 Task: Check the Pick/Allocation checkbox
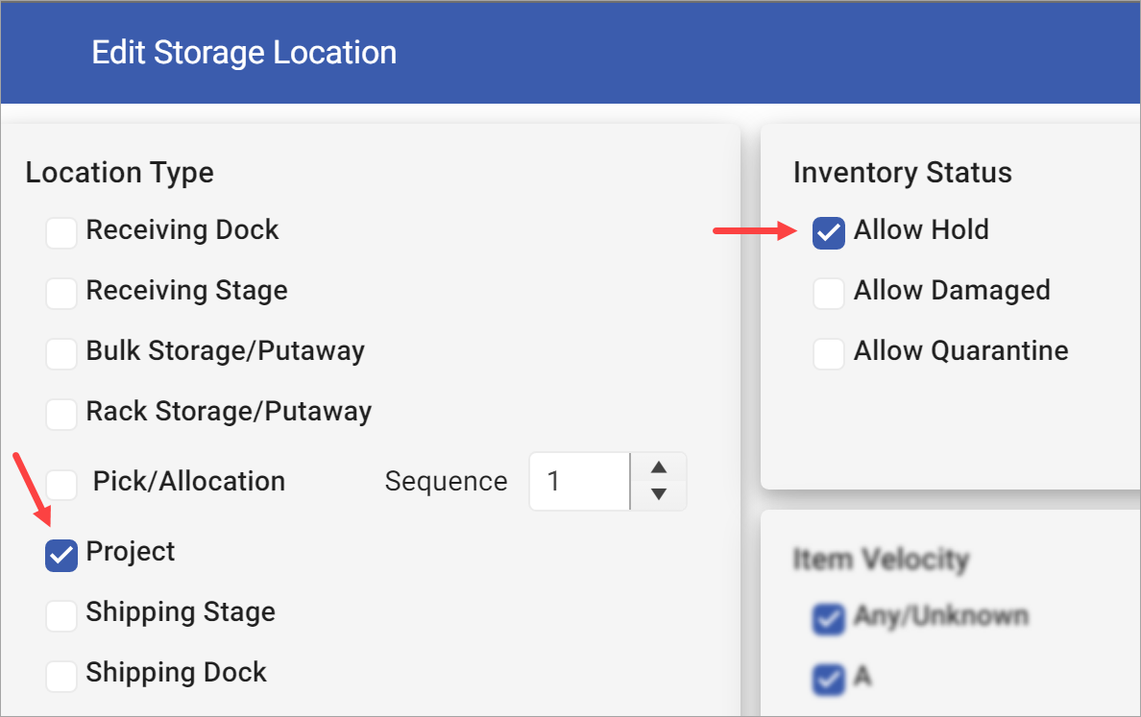click(x=61, y=484)
